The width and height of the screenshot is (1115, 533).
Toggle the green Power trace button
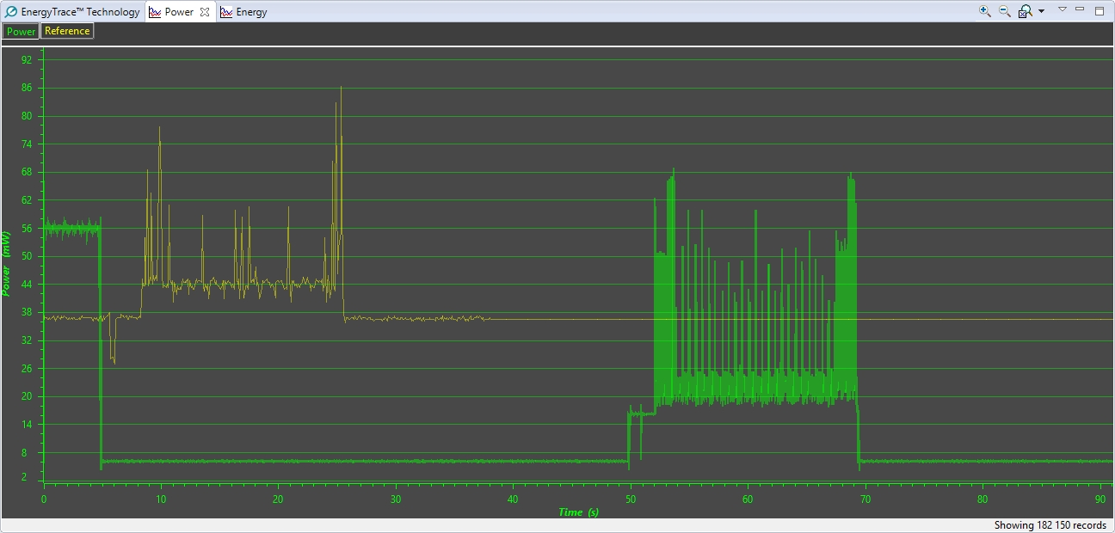(21, 31)
